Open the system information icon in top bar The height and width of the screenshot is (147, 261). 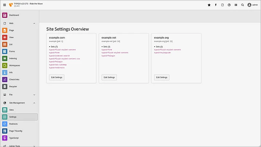pyautogui.click(x=236, y=5)
